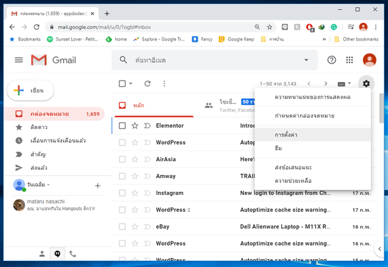Image resolution: width=388 pixels, height=267 pixels.
Task: Start a new Hangouts chat plus icon
Action: point(98,186)
